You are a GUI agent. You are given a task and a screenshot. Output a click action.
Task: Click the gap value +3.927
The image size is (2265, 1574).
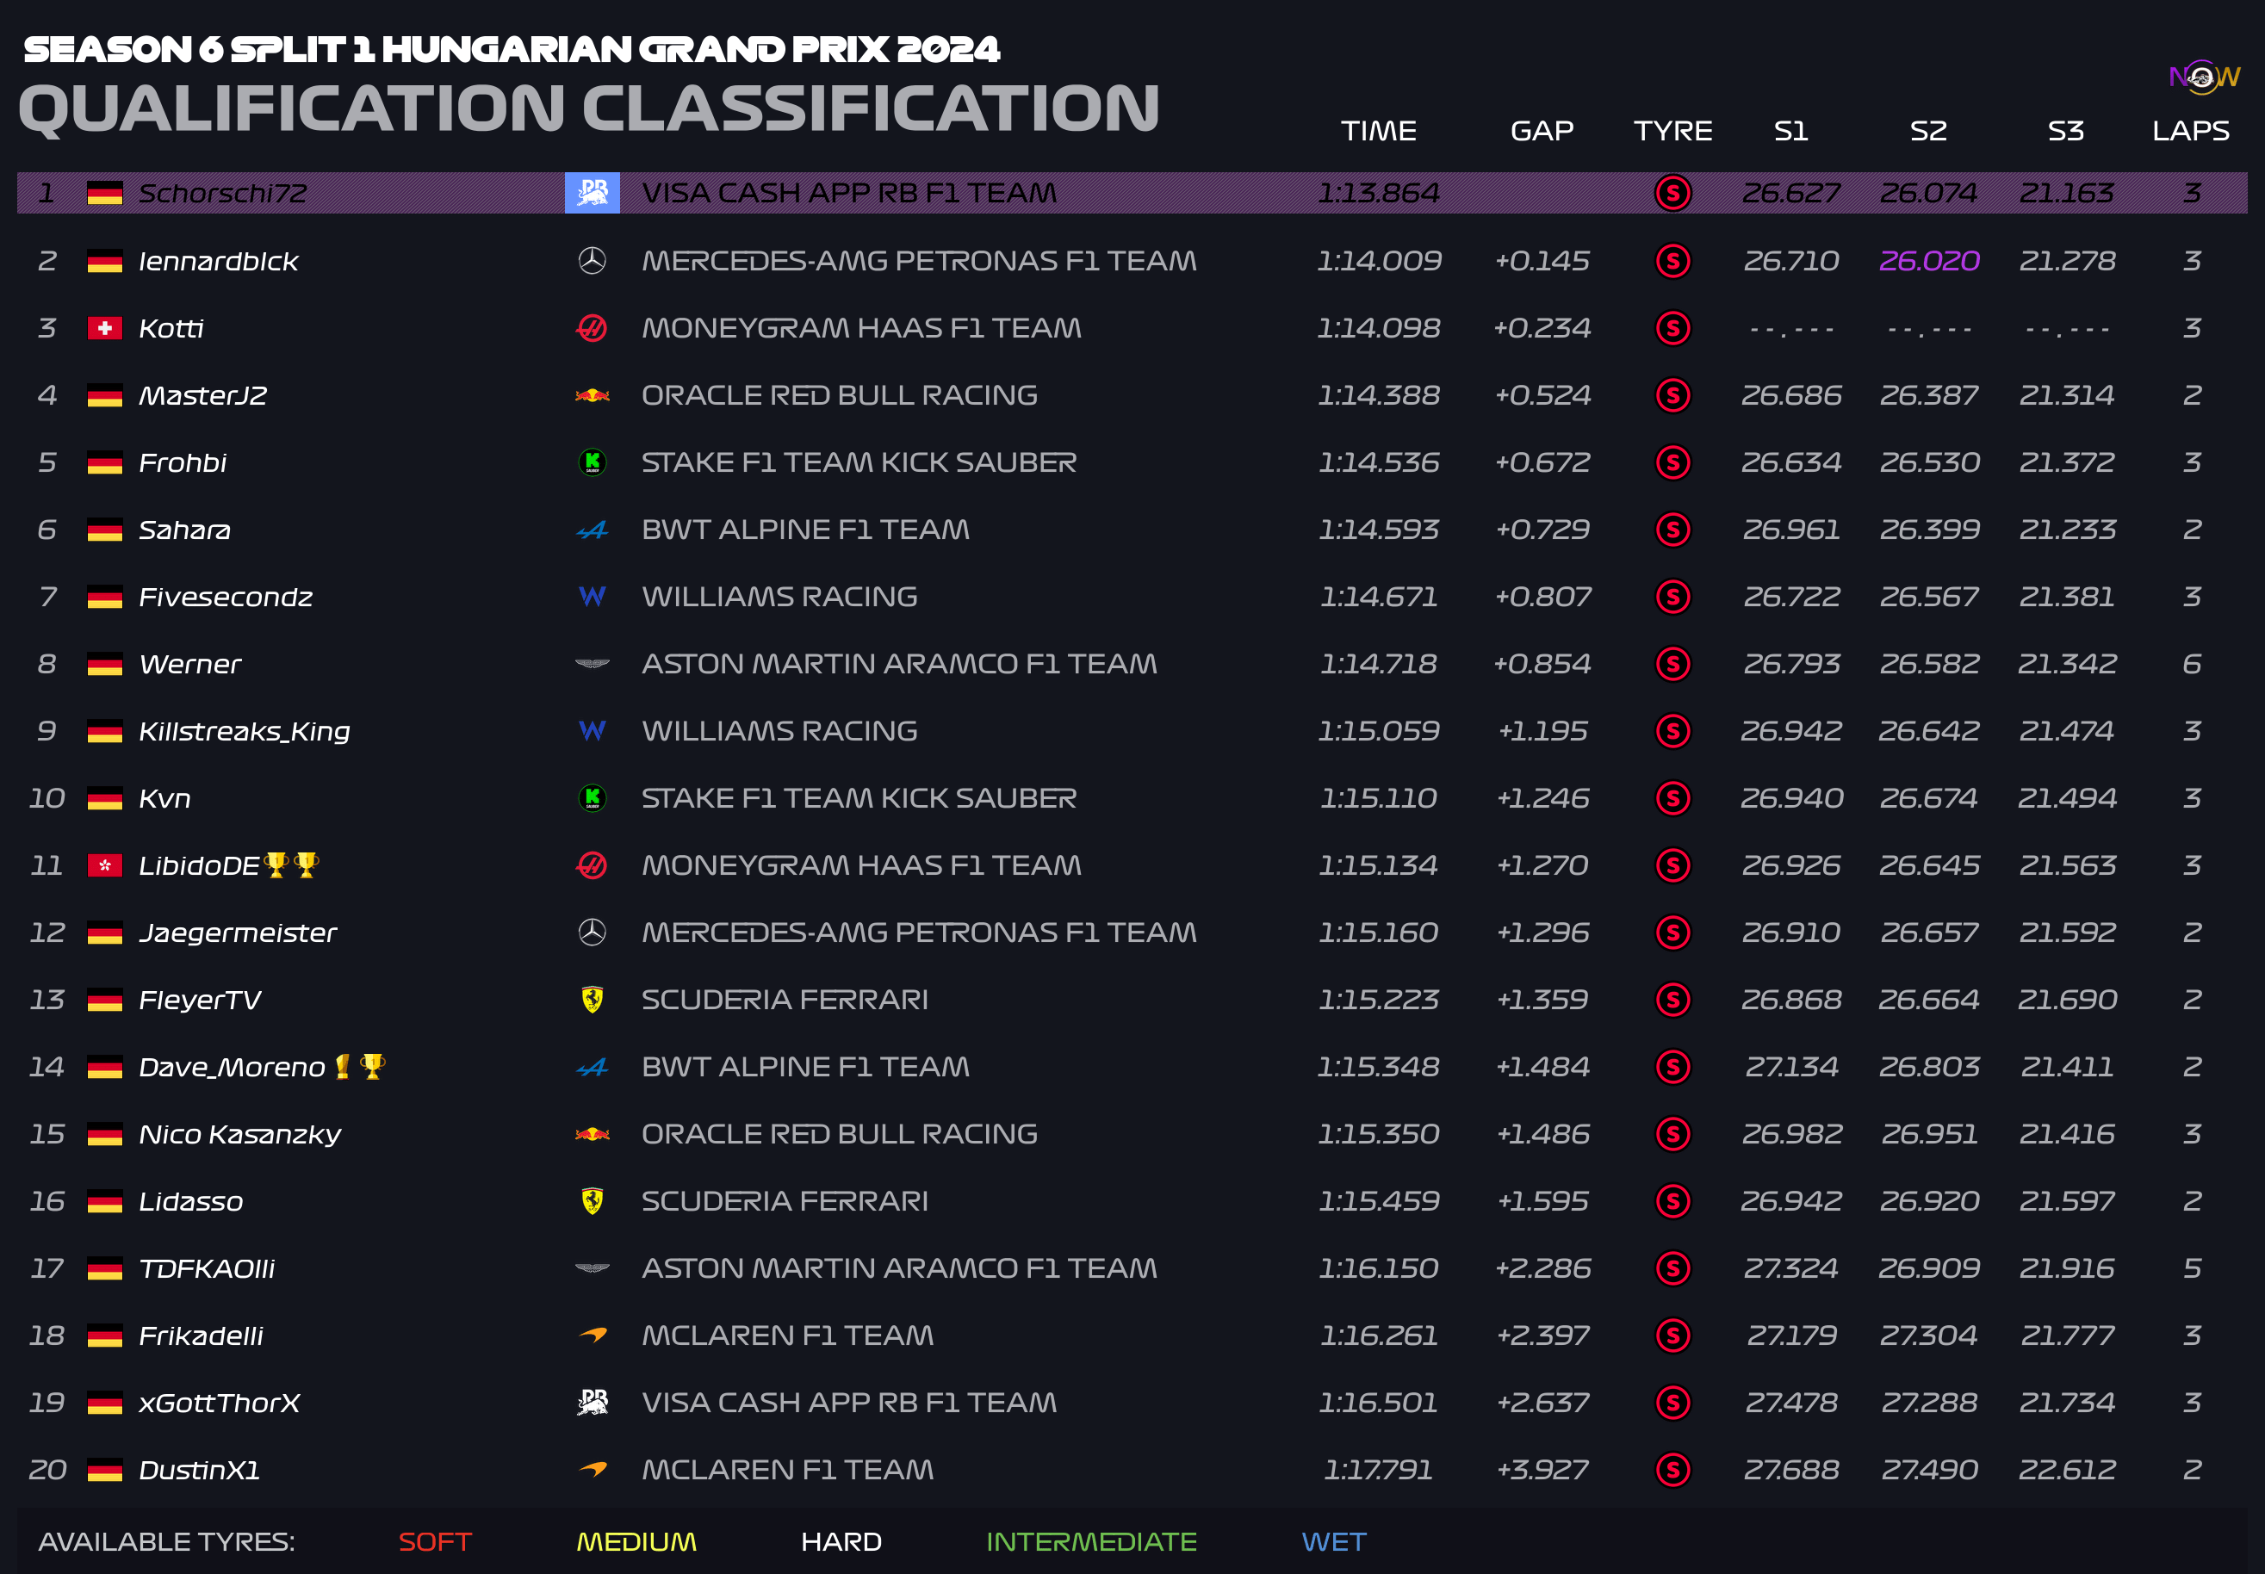[1542, 1470]
